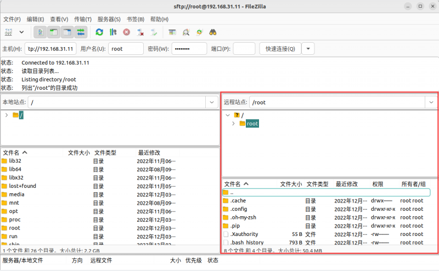Click the reconnect to last server icon

(154, 32)
